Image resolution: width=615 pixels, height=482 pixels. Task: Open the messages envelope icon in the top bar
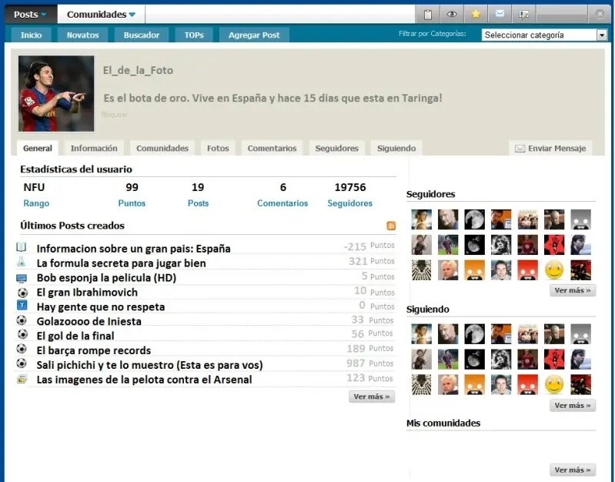click(500, 15)
